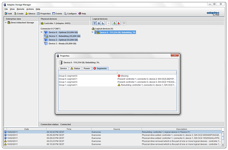Screen dimensions: 228x150
Task: Click the Logical devices (1) header icon
Action: click(93, 29)
